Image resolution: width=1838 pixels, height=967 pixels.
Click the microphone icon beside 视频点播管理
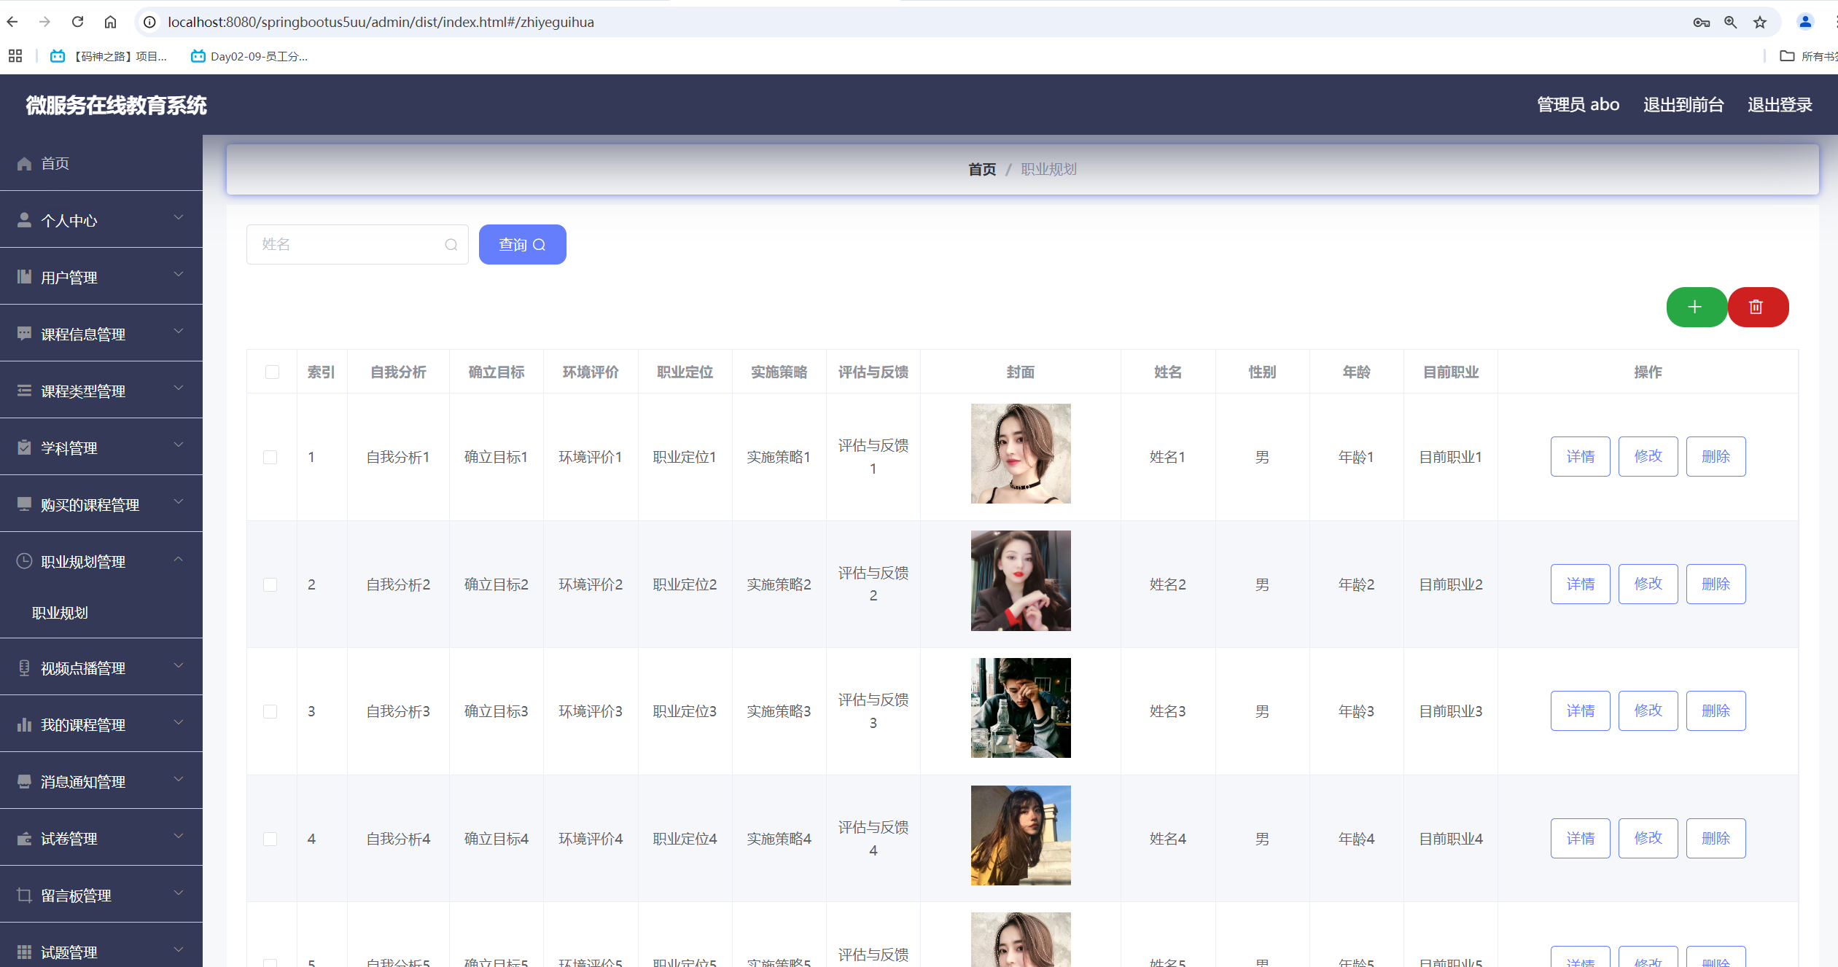tap(24, 667)
